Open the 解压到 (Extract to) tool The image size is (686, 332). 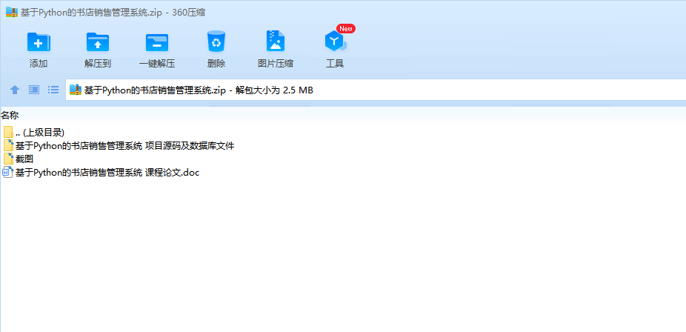pos(98,42)
